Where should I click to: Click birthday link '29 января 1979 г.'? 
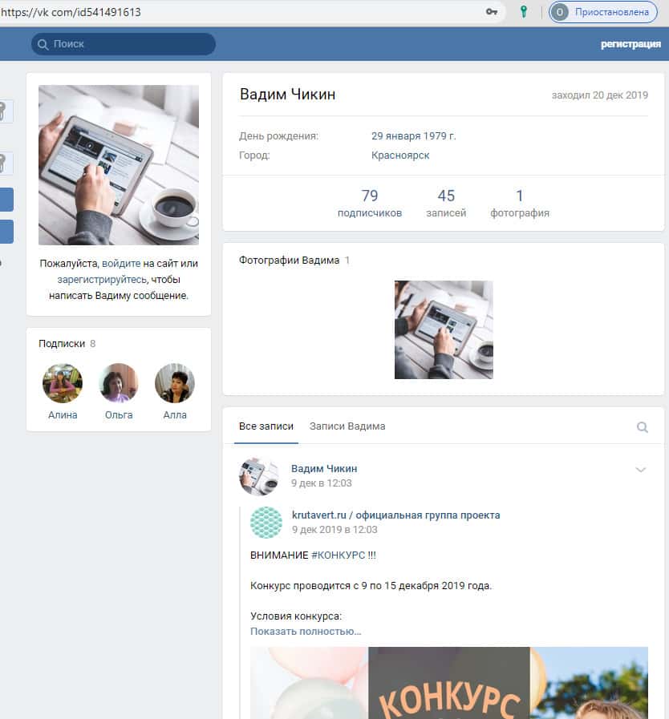coord(413,135)
